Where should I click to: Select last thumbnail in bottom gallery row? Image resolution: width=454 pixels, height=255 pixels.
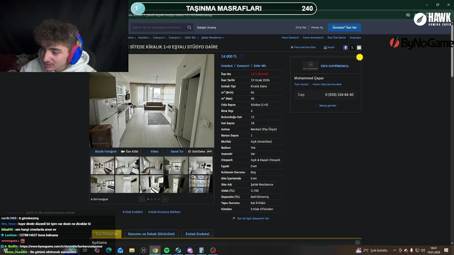[x=200, y=184]
